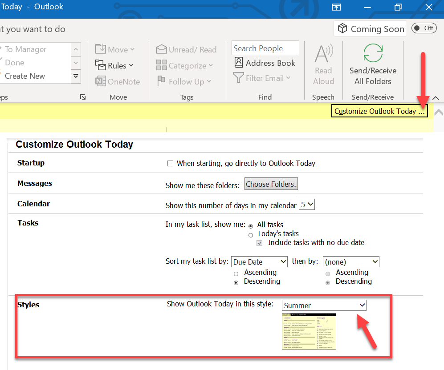444x370 pixels.
Task: Click the Choose Folders button
Action: tap(271, 184)
